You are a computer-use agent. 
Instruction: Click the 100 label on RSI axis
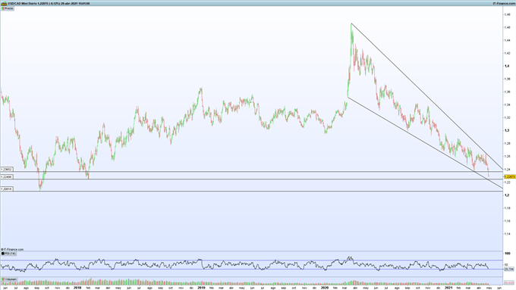click(508, 254)
